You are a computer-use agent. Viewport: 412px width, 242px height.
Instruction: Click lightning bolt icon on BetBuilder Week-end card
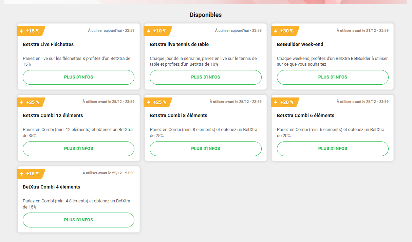point(276,31)
